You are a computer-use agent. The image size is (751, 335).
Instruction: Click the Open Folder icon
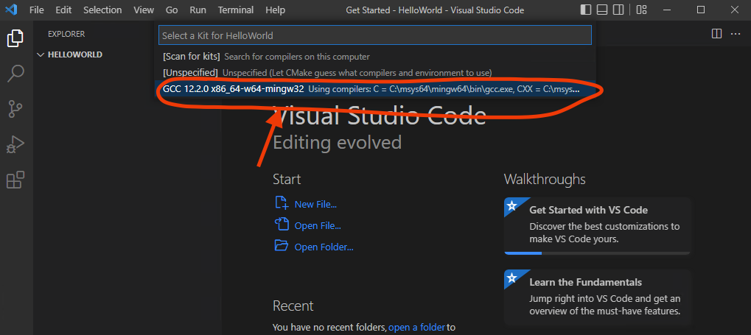click(x=281, y=245)
